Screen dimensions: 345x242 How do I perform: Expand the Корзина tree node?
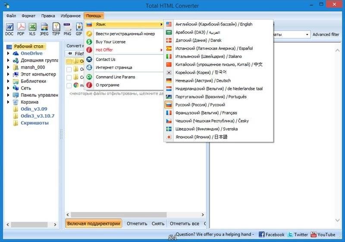(8, 102)
